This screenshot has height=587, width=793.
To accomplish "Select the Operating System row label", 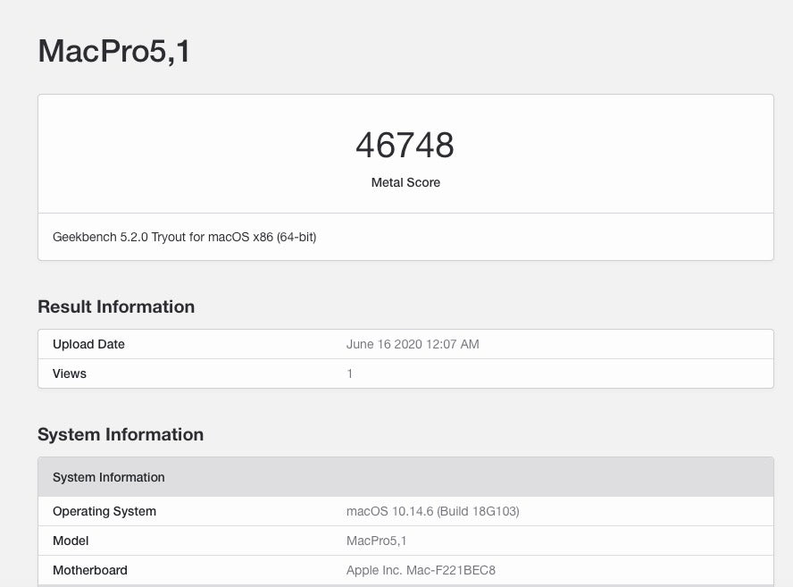I will tap(104, 511).
